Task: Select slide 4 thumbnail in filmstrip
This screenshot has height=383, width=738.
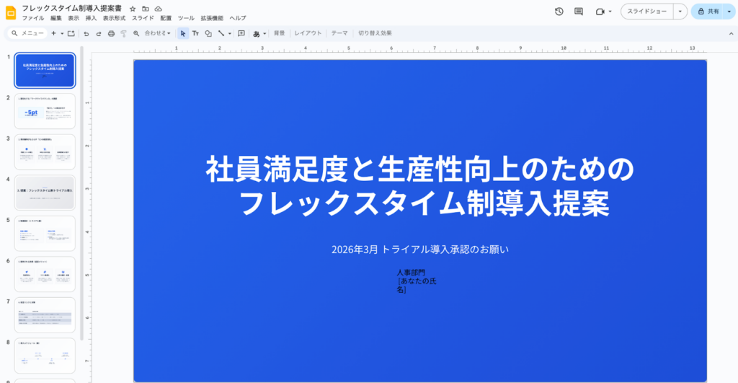Action: coord(45,193)
